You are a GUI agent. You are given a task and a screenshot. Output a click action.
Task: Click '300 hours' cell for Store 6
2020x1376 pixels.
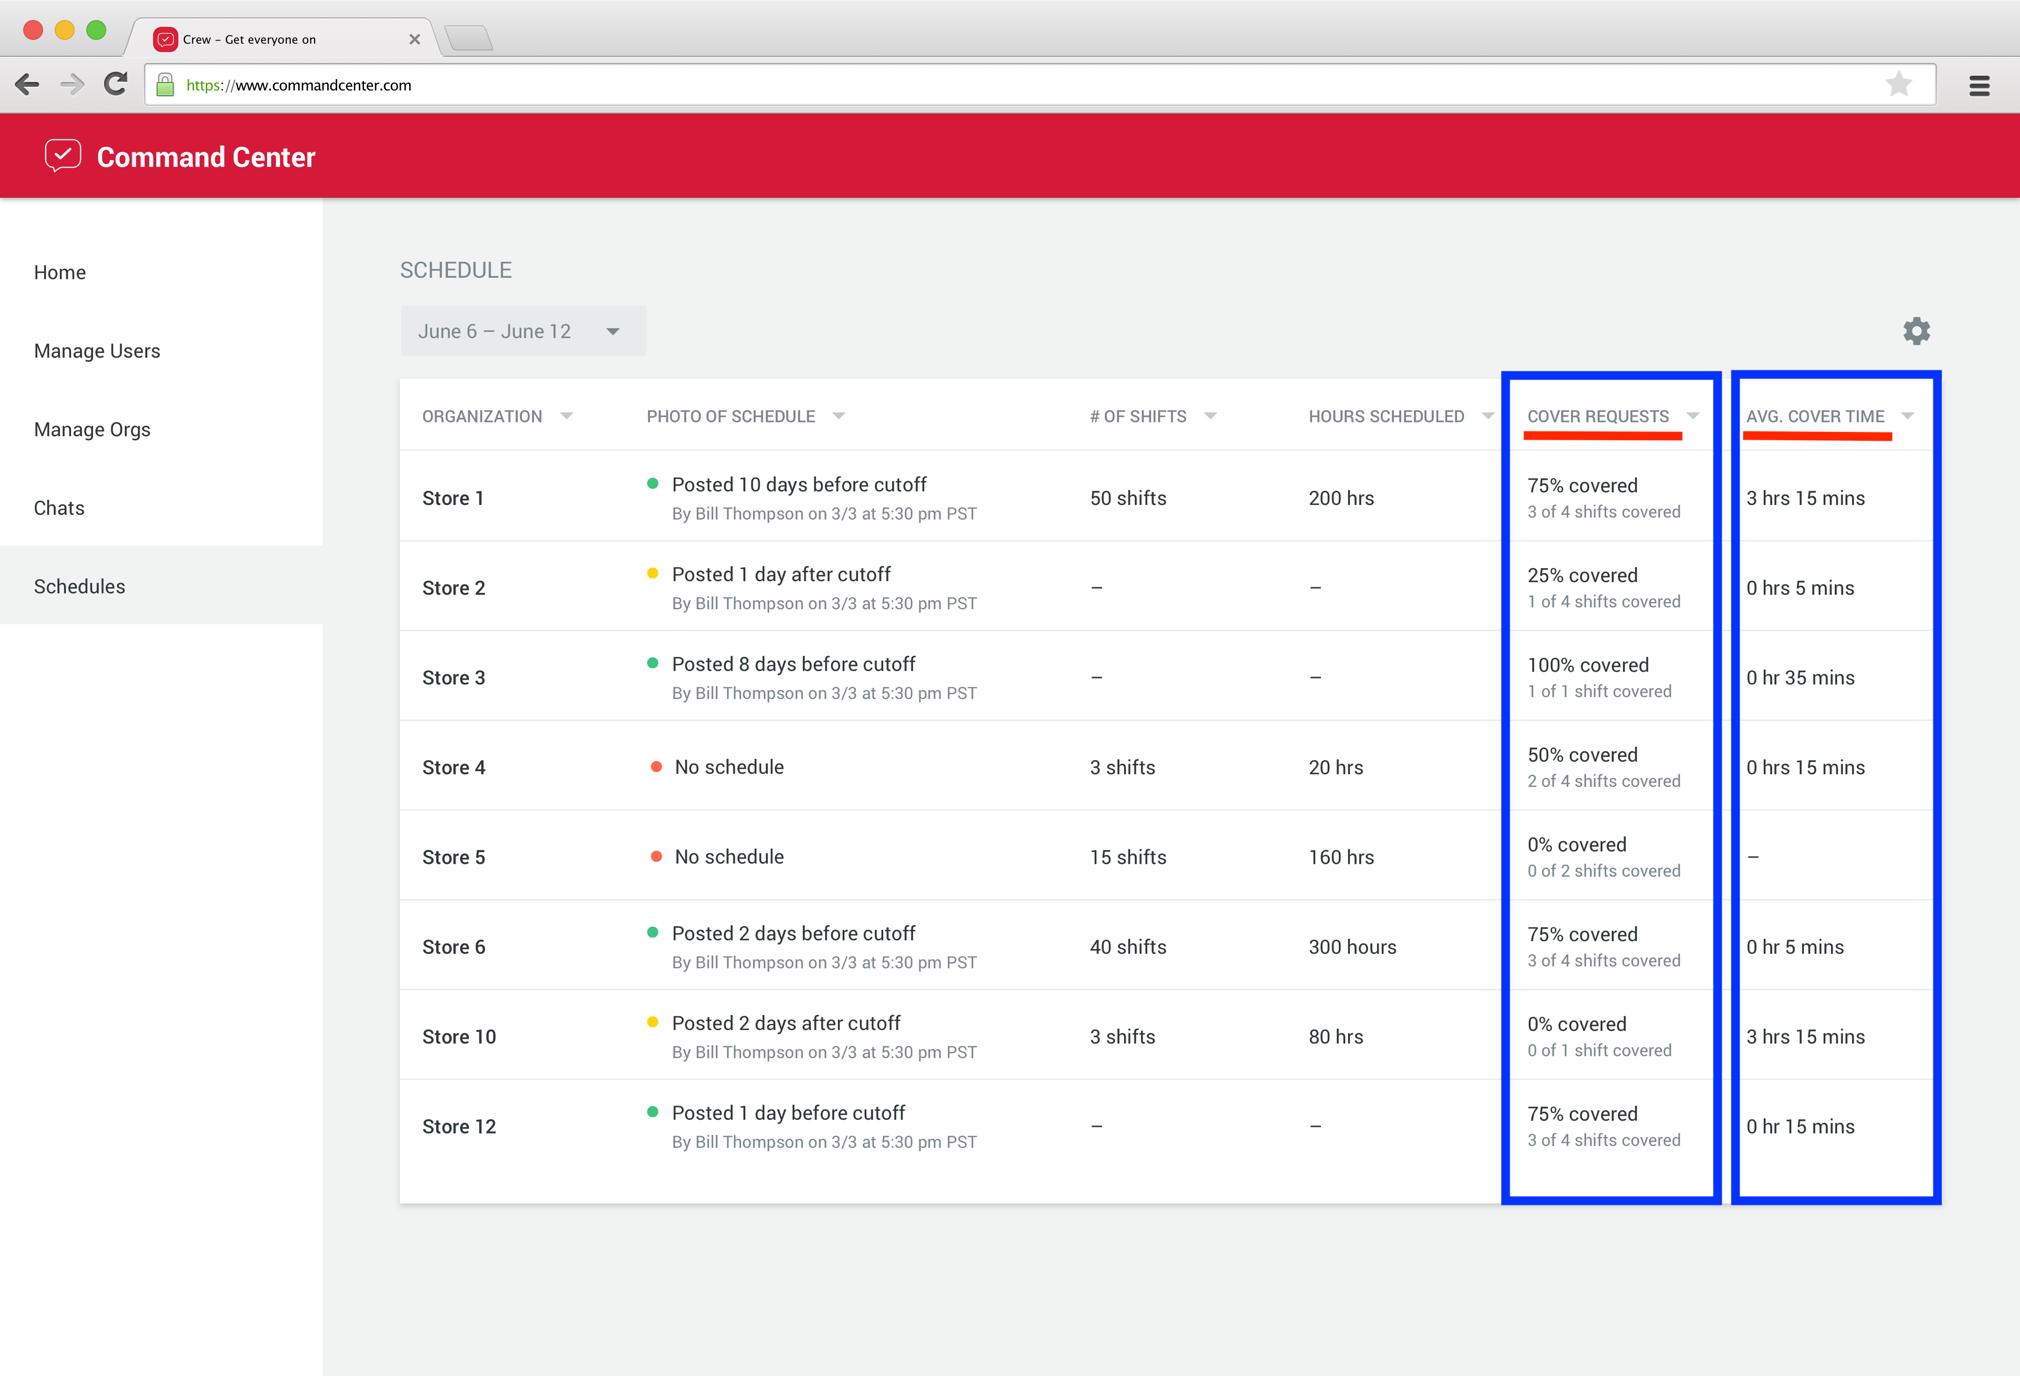pyautogui.click(x=1352, y=947)
